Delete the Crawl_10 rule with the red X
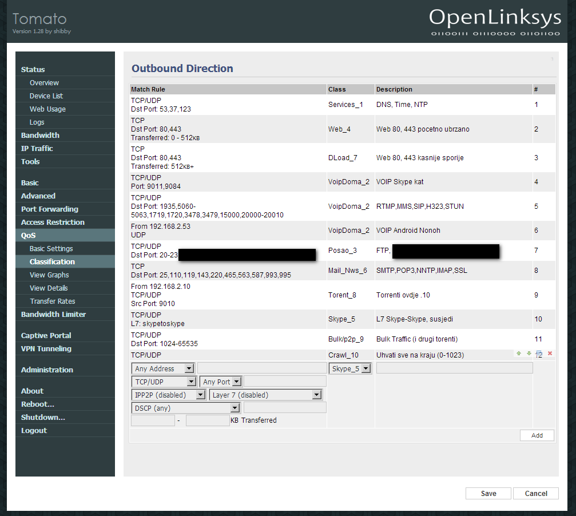The image size is (576, 516). click(550, 354)
